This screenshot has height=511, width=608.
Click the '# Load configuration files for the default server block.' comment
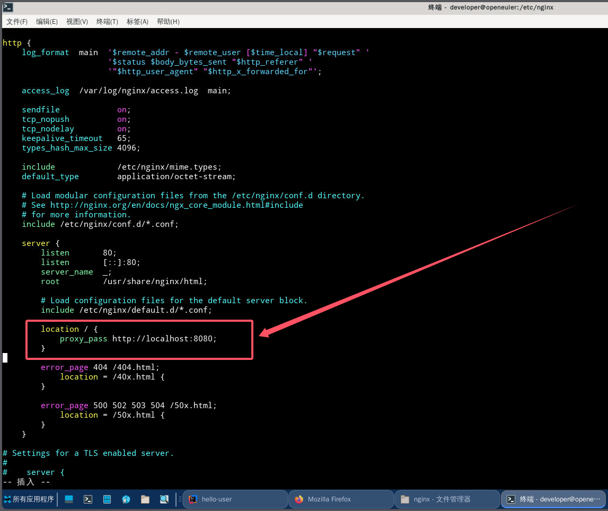click(x=174, y=301)
